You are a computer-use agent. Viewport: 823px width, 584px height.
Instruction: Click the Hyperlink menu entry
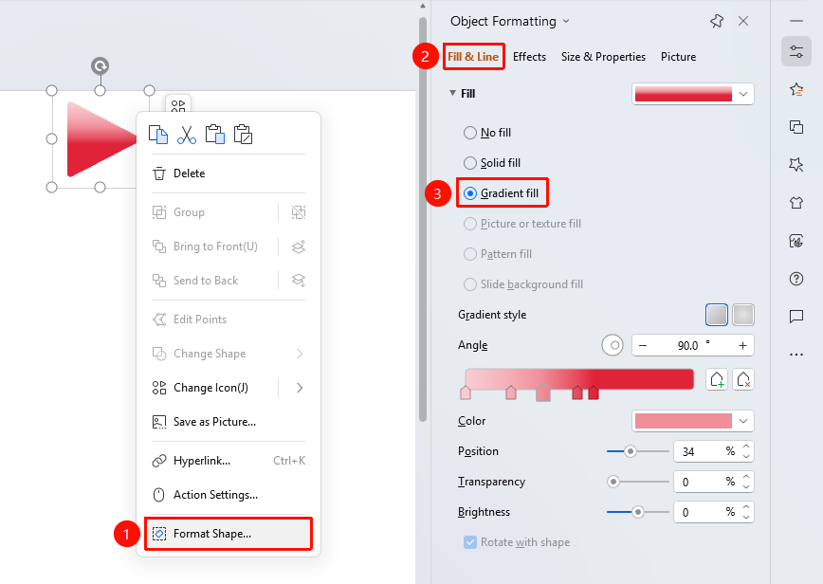point(229,461)
